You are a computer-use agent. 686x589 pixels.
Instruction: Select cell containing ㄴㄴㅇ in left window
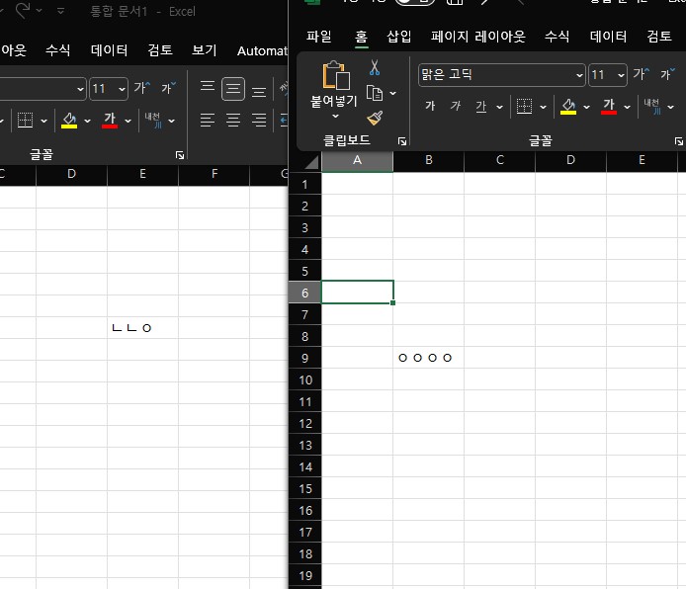pyautogui.click(x=142, y=328)
